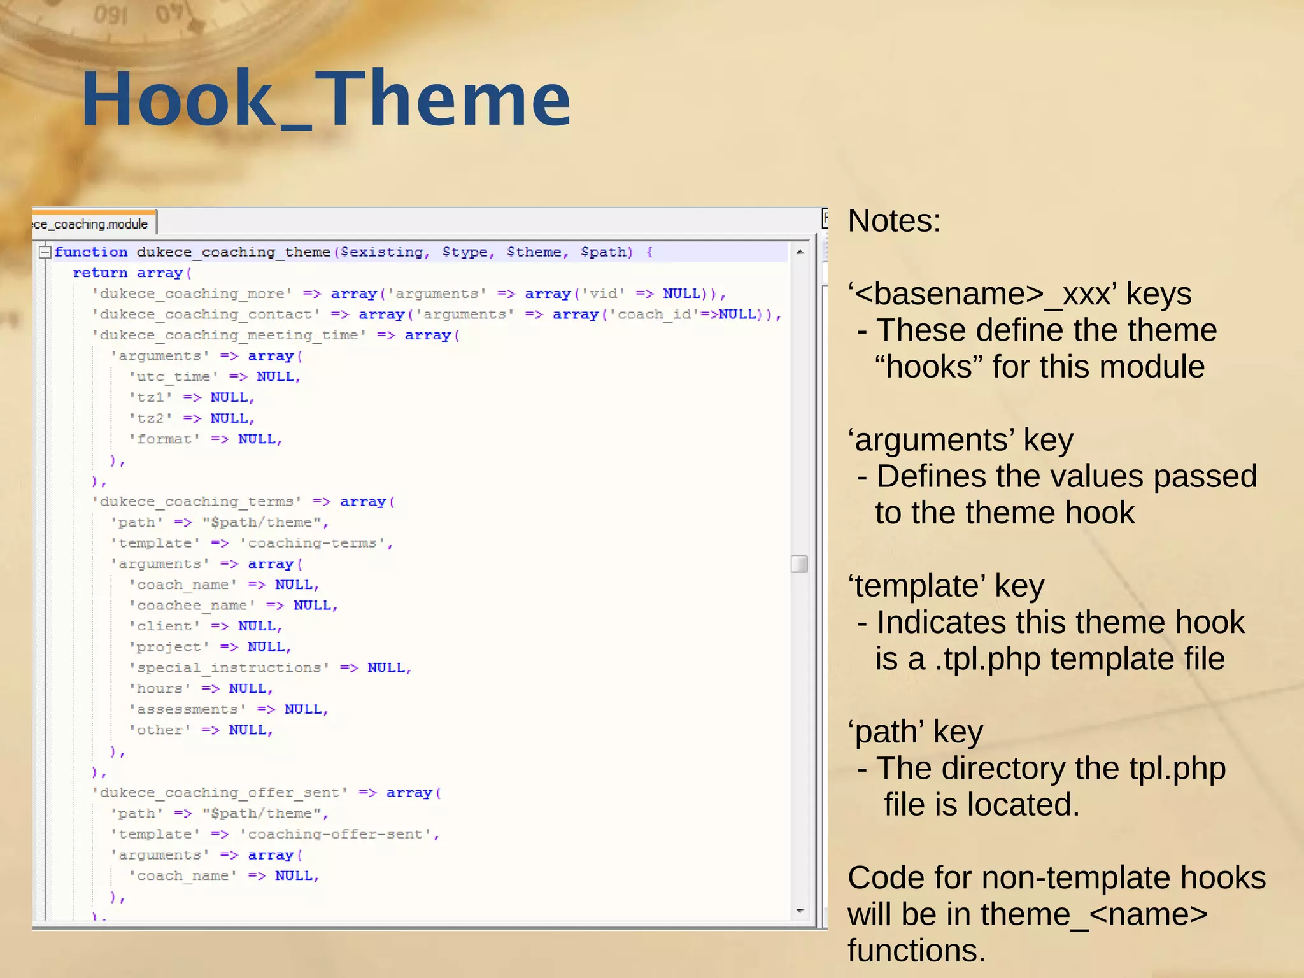Click the 'dukece_coaching_offer_sent' code line

tap(267, 793)
